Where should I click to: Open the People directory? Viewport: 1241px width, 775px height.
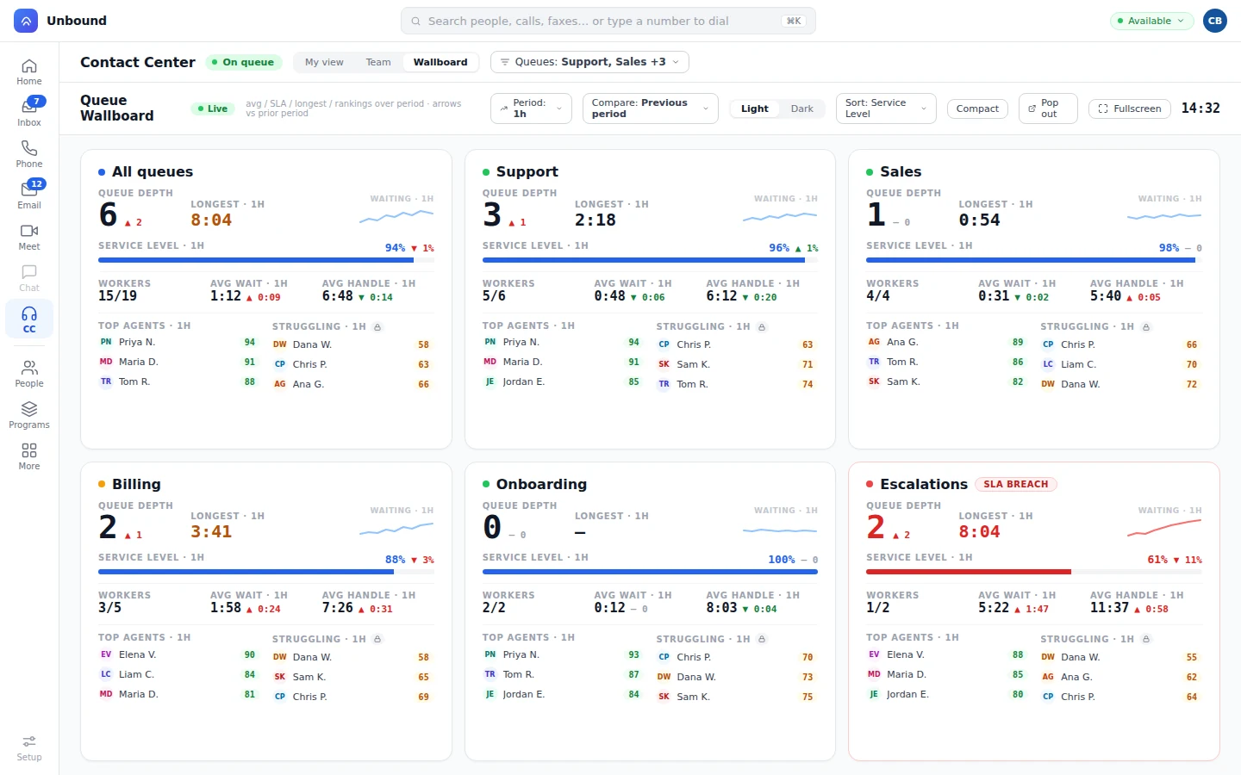click(29, 375)
